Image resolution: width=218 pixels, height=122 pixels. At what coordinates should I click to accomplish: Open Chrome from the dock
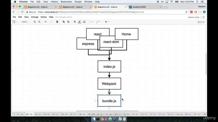pyautogui.click(x=102, y=119)
